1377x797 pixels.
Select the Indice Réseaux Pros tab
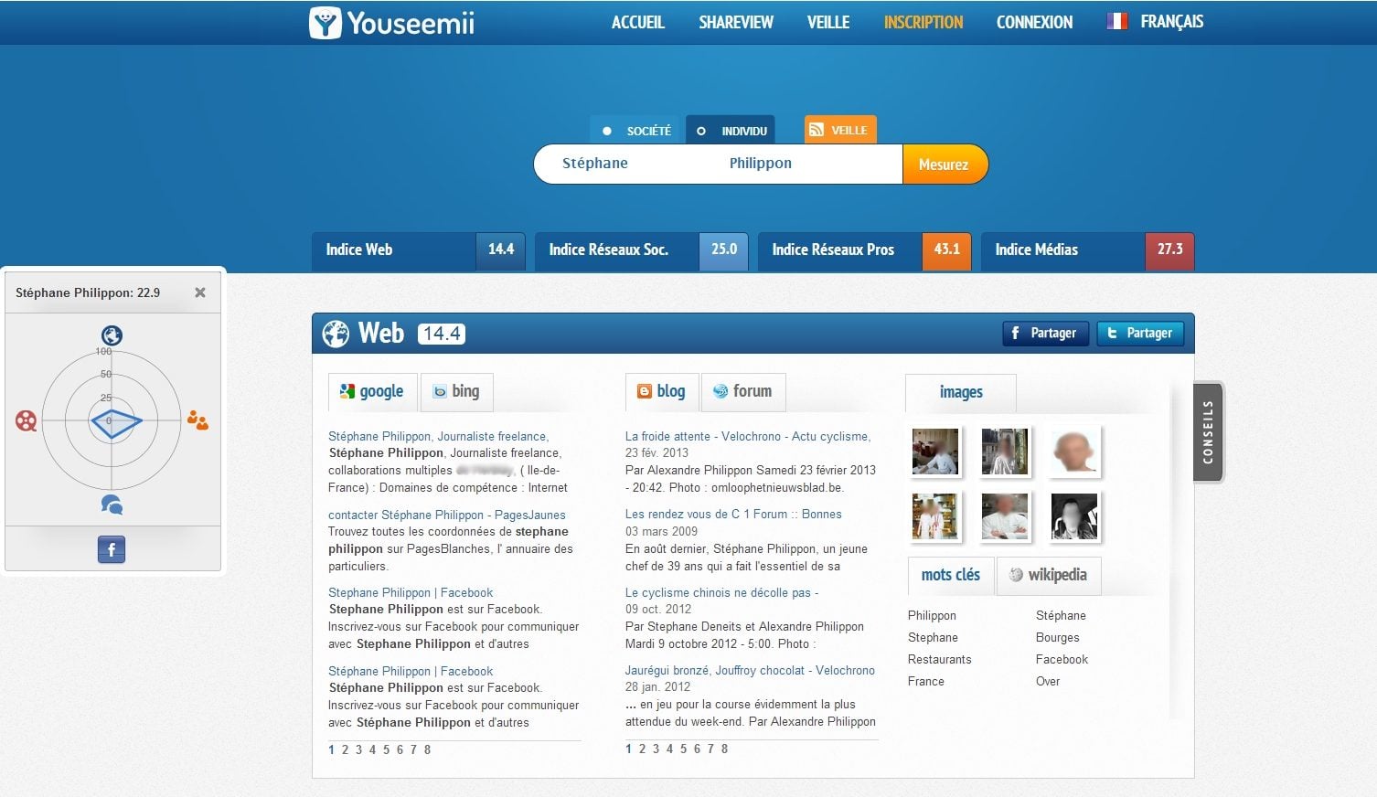pos(865,250)
